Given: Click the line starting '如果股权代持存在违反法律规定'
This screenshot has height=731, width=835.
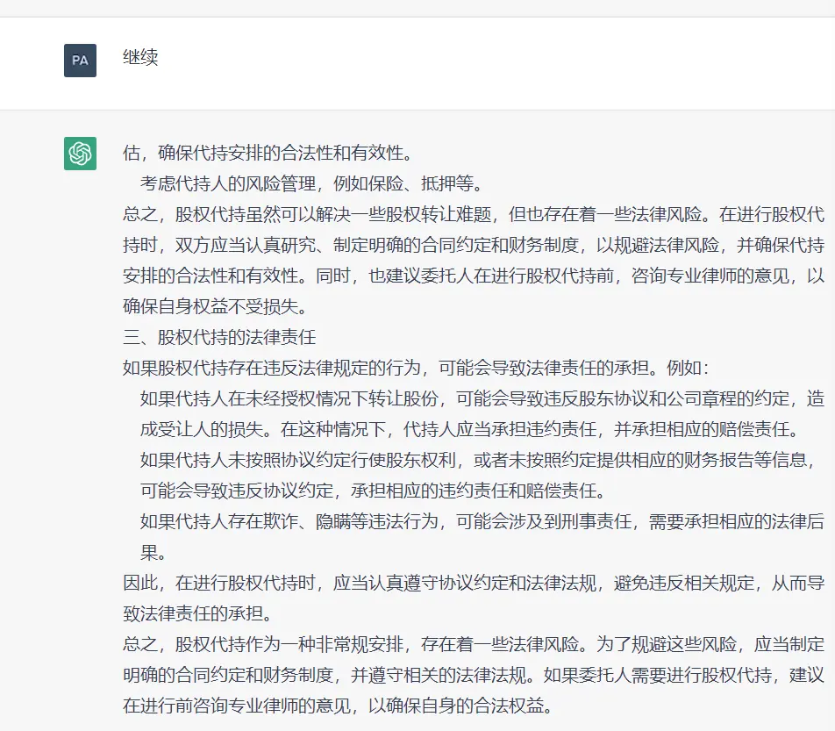Looking at the screenshot, I should tap(416, 369).
